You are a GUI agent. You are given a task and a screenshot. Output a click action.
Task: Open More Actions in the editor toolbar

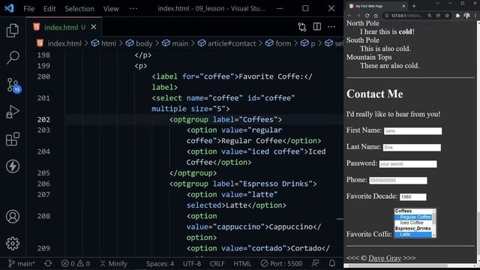coord(331,27)
